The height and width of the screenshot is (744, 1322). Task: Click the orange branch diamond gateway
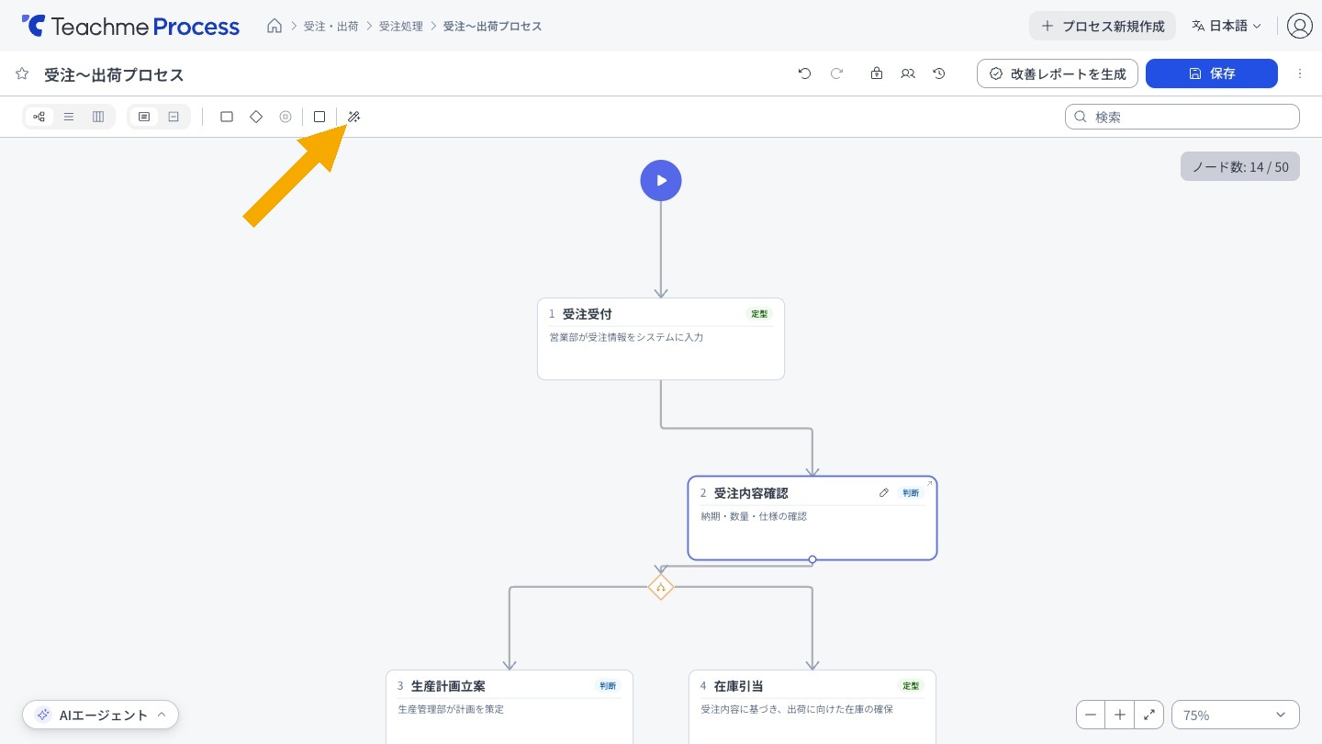pyautogui.click(x=661, y=587)
